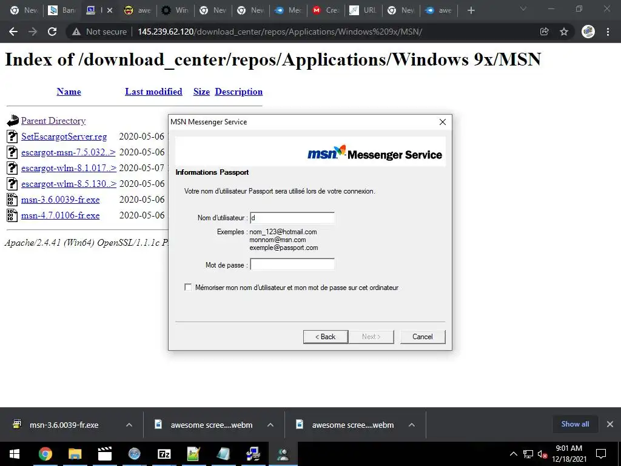Click the unknown-file icon next to SetEscargotServer.reg

click(x=12, y=137)
